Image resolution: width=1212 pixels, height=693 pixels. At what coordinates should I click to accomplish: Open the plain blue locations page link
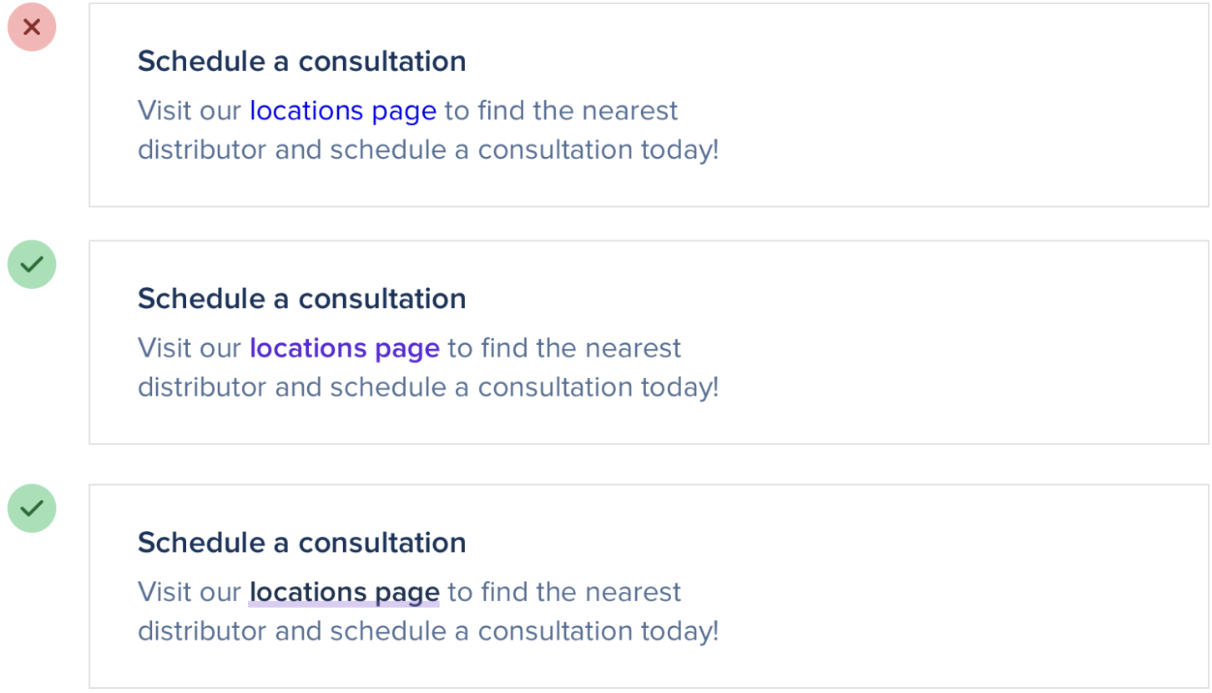pos(342,110)
